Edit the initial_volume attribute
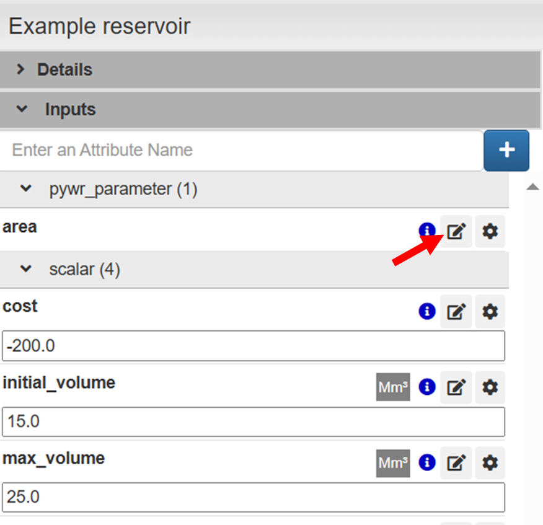Image resolution: width=543 pixels, height=525 pixels. click(456, 387)
